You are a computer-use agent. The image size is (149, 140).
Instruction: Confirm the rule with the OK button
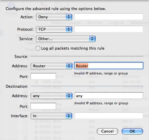coord(132,131)
